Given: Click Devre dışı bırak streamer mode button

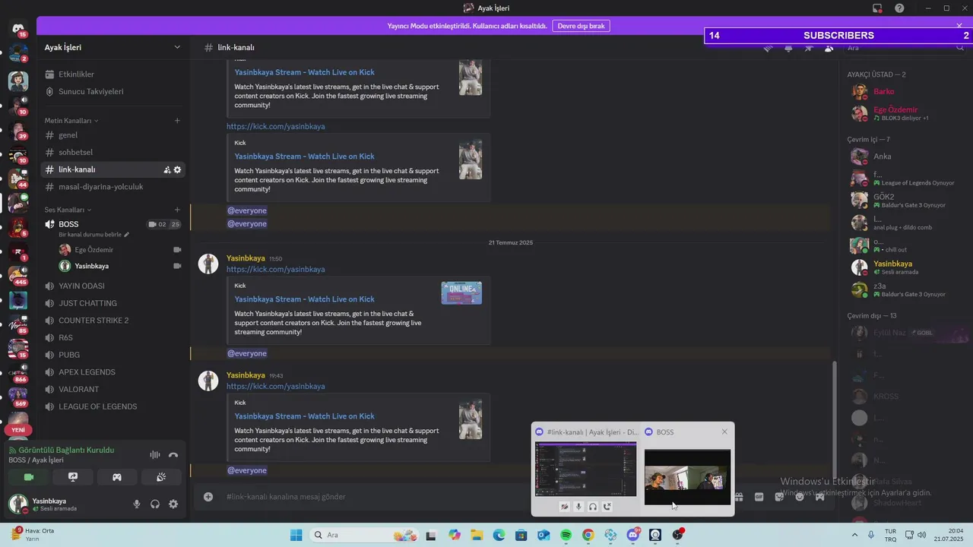Looking at the screenshot, I should pos(581,26).
